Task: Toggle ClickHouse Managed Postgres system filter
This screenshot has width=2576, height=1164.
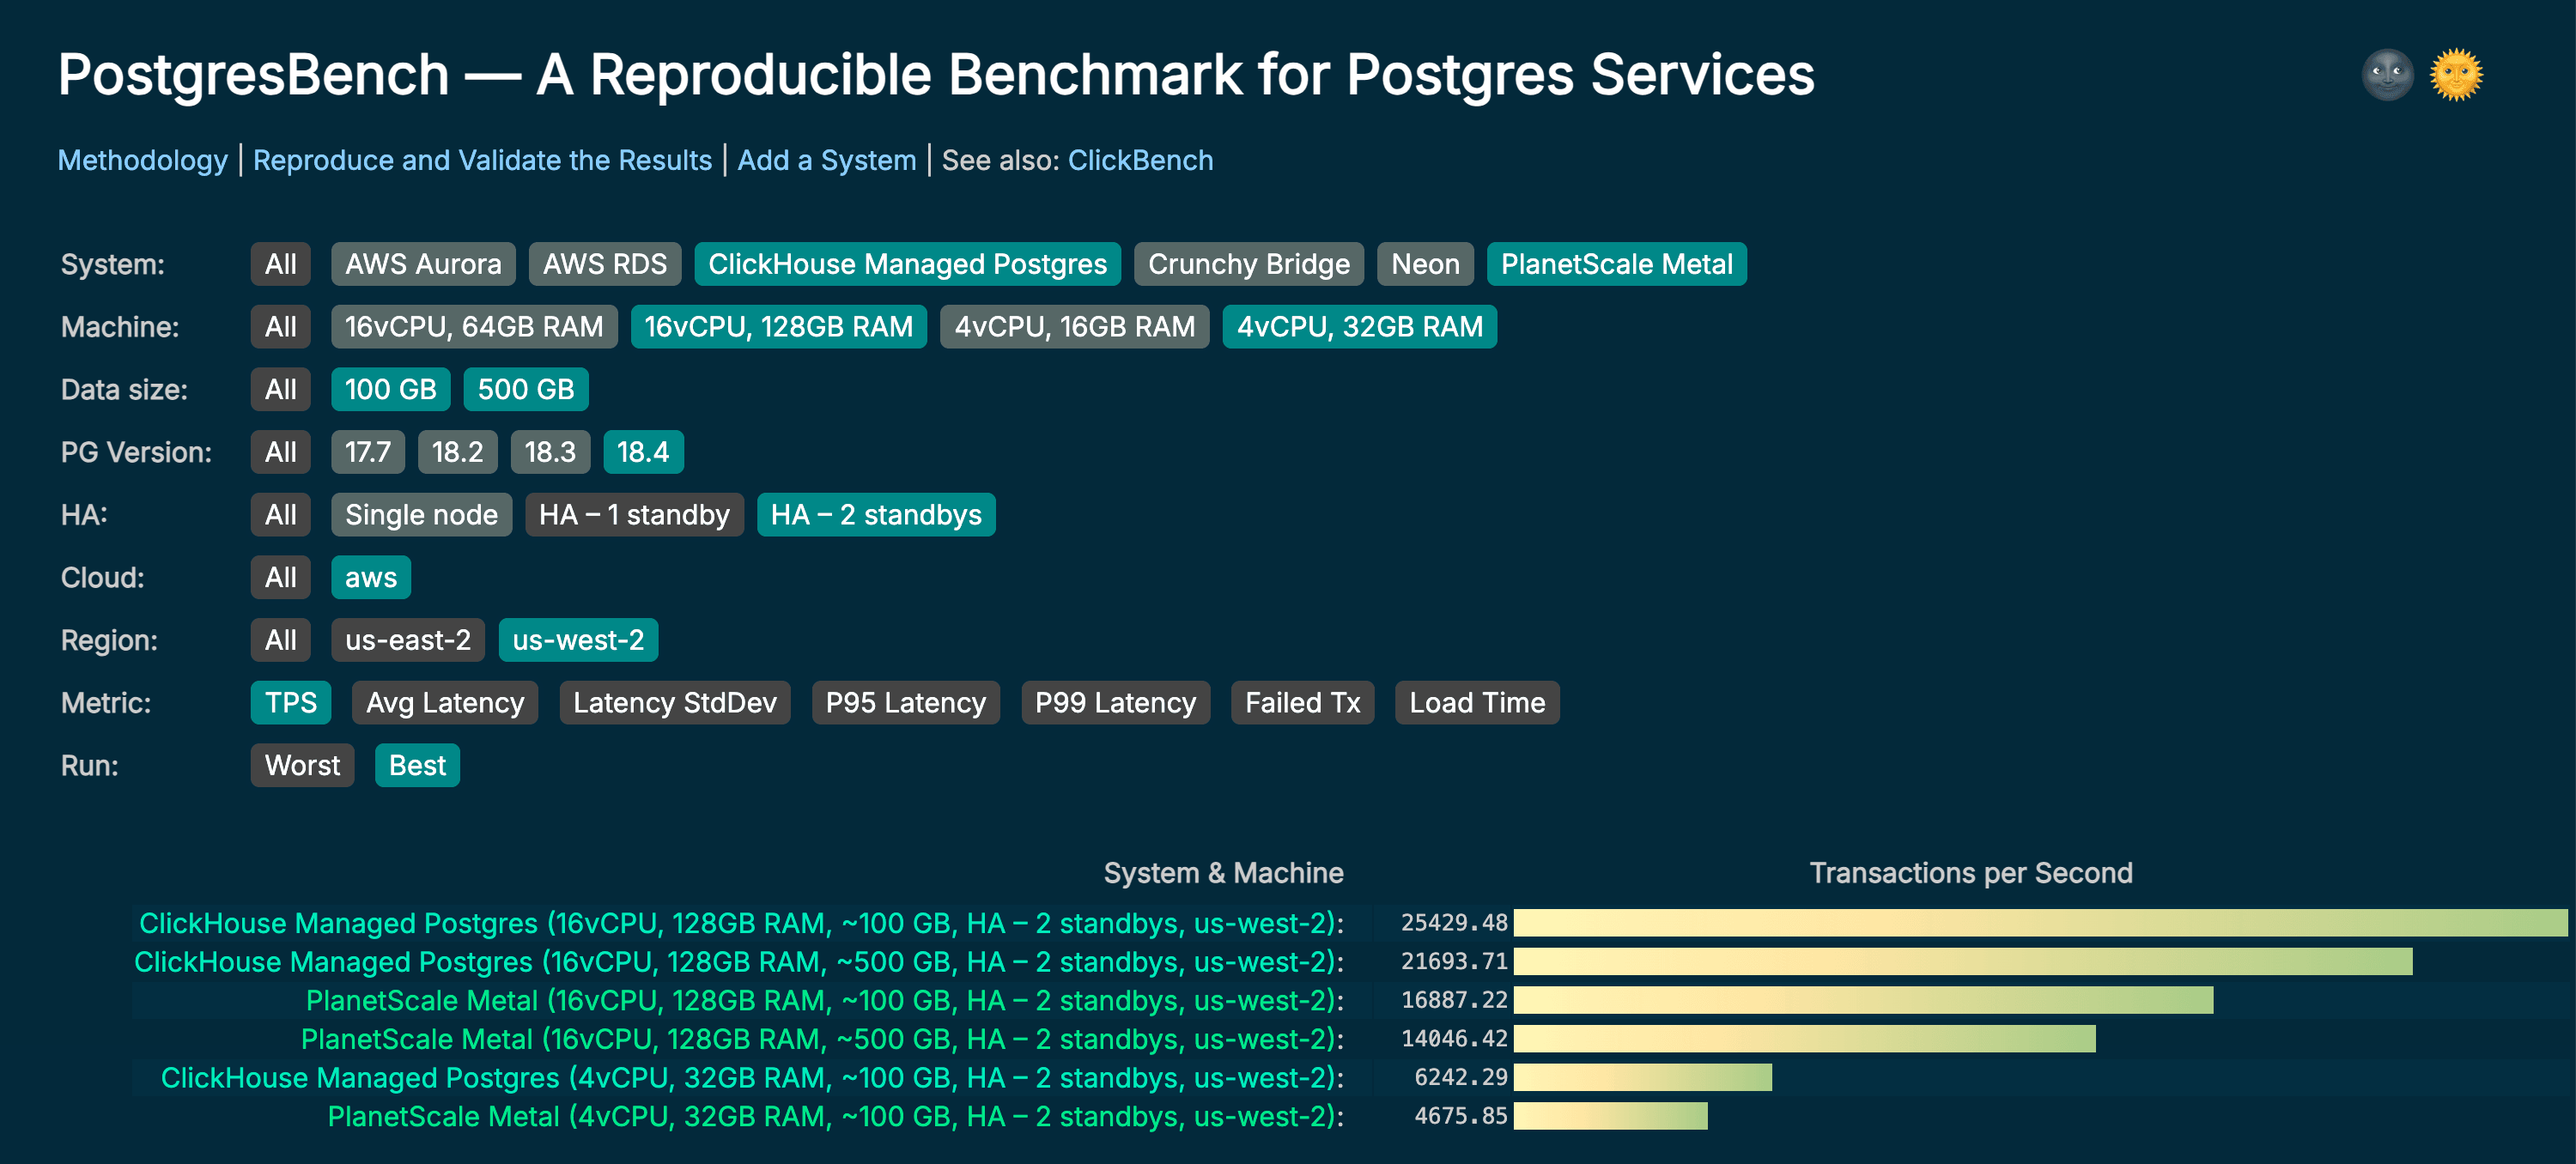Action: pos(907,264)
